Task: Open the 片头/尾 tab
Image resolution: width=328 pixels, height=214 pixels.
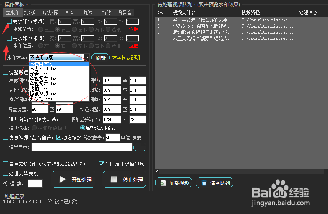Action: coord(50,13)
